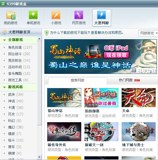Click the sidebar scrollbar thumb
158x160 pixels.
39,83
